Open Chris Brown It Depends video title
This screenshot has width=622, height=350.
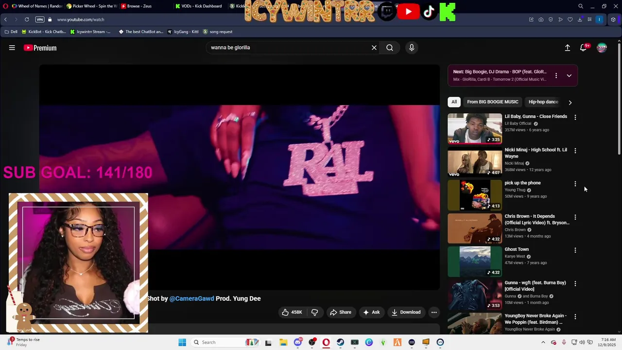pyautogui.click(x=537, y=219)
